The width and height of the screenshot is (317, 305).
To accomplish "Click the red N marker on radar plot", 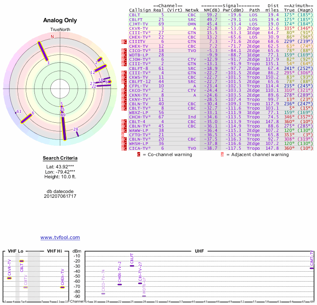I will coord(52,37).
